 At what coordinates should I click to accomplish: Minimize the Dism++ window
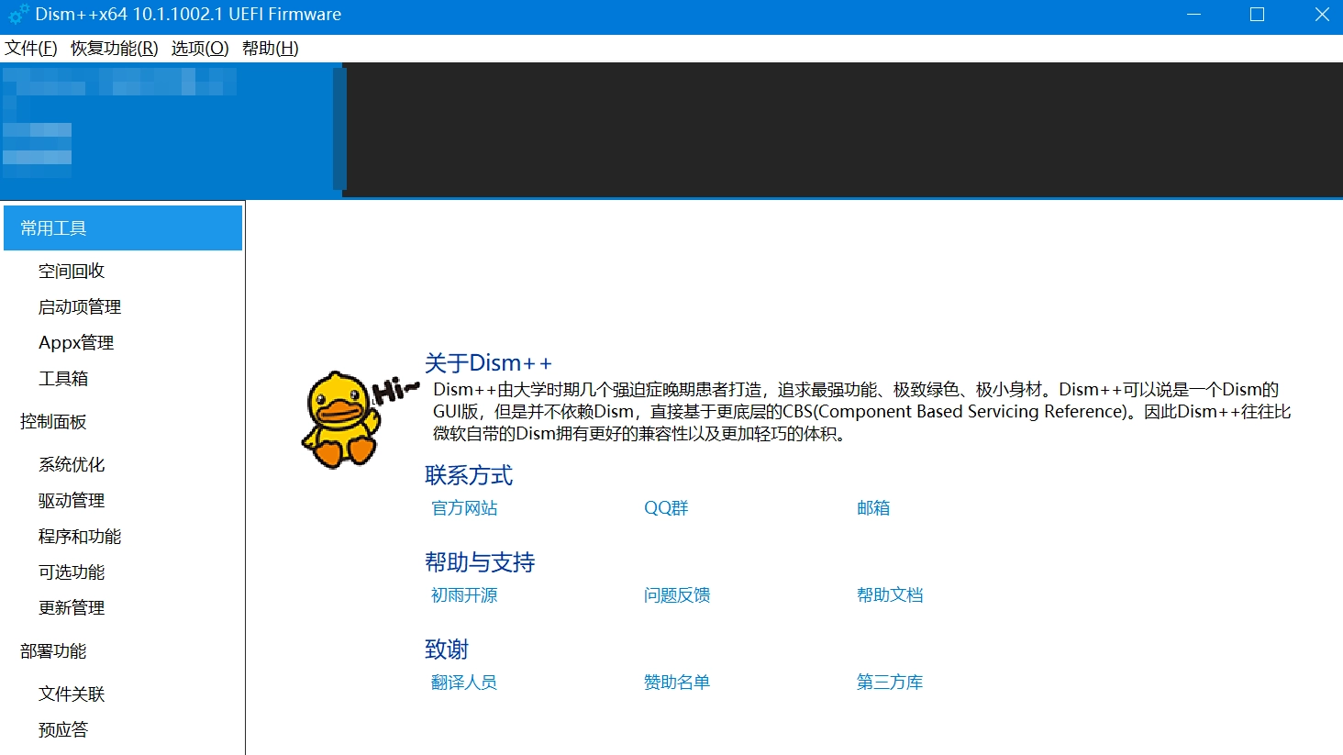coord(1194,15)
